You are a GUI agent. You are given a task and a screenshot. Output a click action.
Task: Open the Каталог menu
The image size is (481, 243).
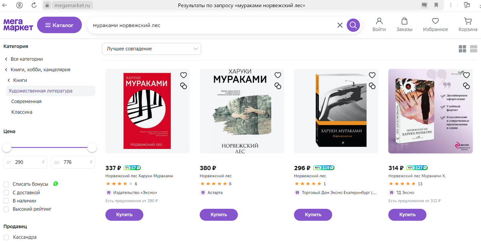pos(59,24)
